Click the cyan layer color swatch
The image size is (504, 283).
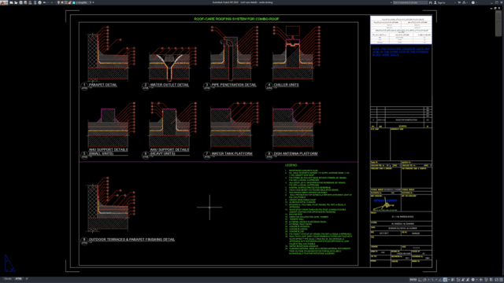(74, 2)
